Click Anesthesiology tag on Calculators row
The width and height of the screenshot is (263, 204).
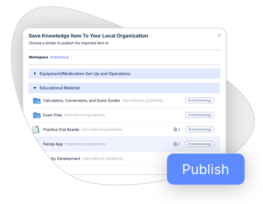tap(200, 100)
